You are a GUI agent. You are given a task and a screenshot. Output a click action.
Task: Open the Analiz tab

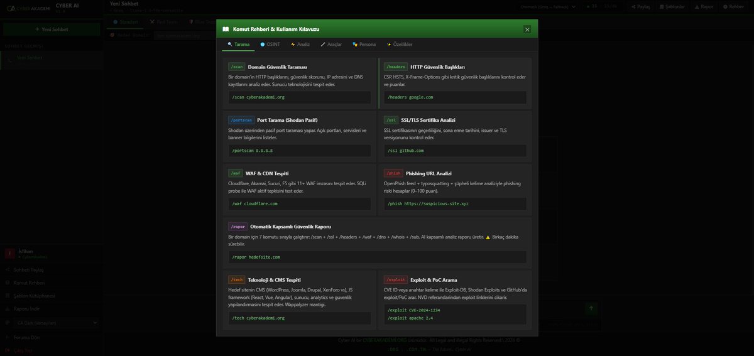300,45
